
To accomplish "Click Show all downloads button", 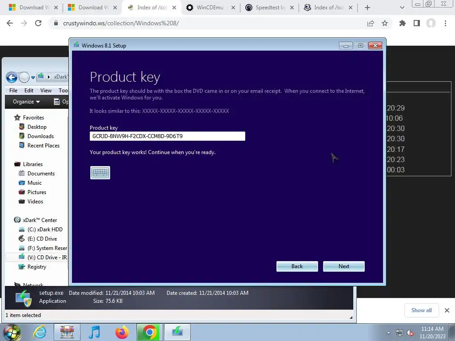I will pos(421,310).
